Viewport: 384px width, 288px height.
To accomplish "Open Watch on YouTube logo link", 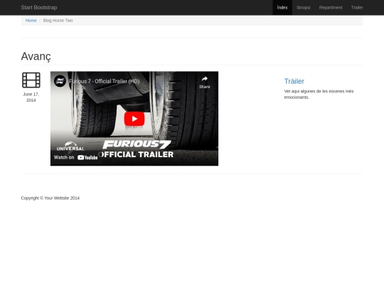I will 75,157.
